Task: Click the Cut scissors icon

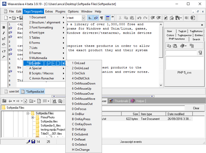Action: tap(120, 18)
